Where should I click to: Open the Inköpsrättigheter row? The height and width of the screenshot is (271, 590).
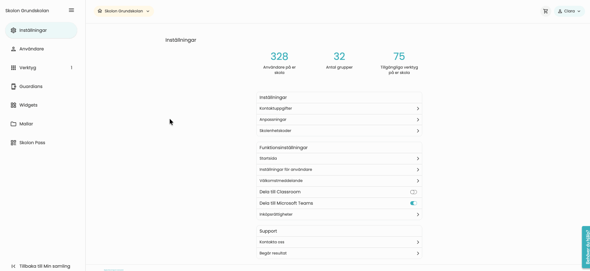(339, 214)
